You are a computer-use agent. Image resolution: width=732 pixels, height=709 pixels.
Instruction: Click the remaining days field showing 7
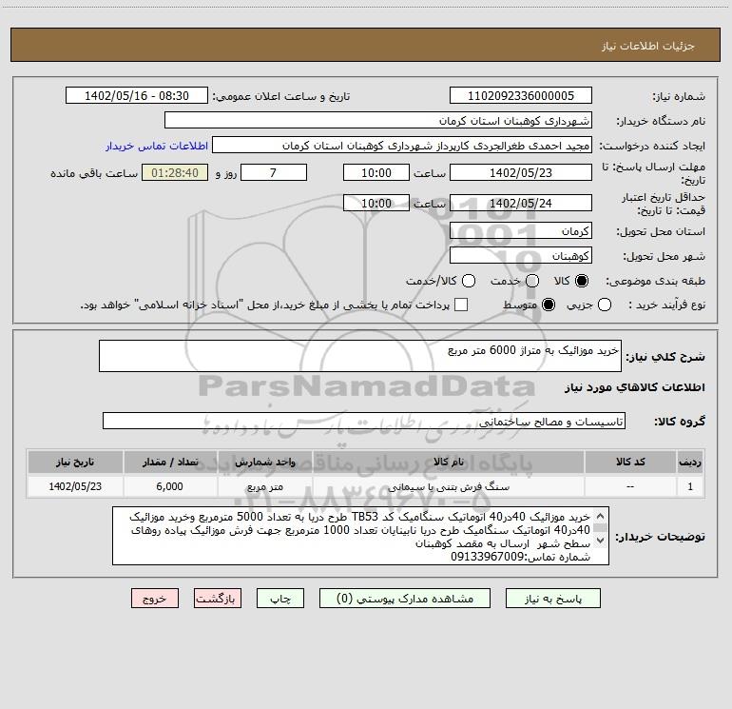pos(274,173)
